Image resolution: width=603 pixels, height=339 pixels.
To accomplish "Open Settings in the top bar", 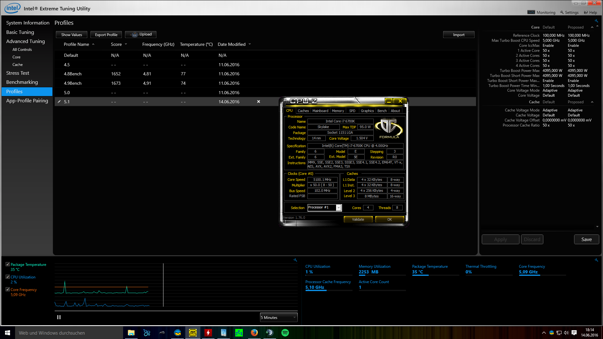I will click(x=569, y=13).
